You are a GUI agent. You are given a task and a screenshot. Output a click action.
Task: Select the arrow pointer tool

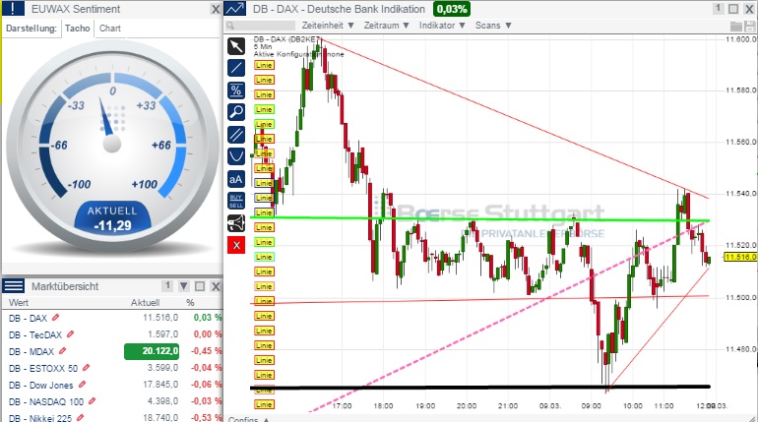236,46
